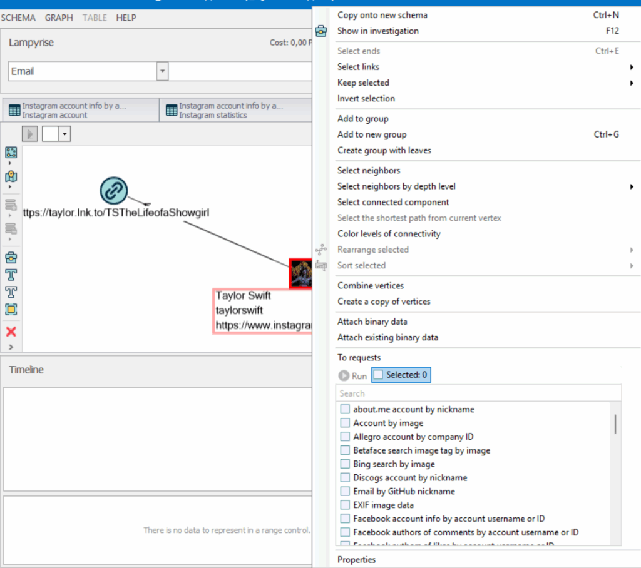
Task: Check Bing search by image
Action: tap(345, 464)
